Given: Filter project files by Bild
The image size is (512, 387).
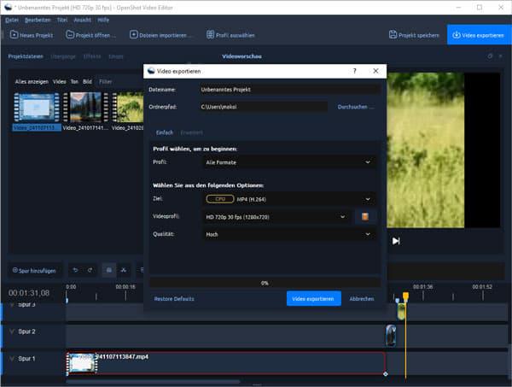Looking at the screenshot, I should click(87, 81).
